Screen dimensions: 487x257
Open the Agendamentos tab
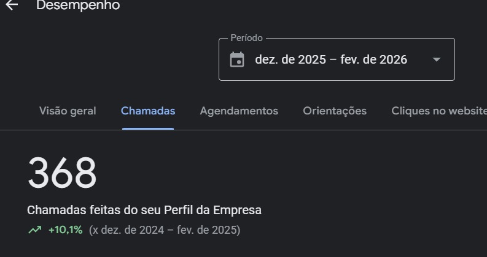[x=239, y=111]
